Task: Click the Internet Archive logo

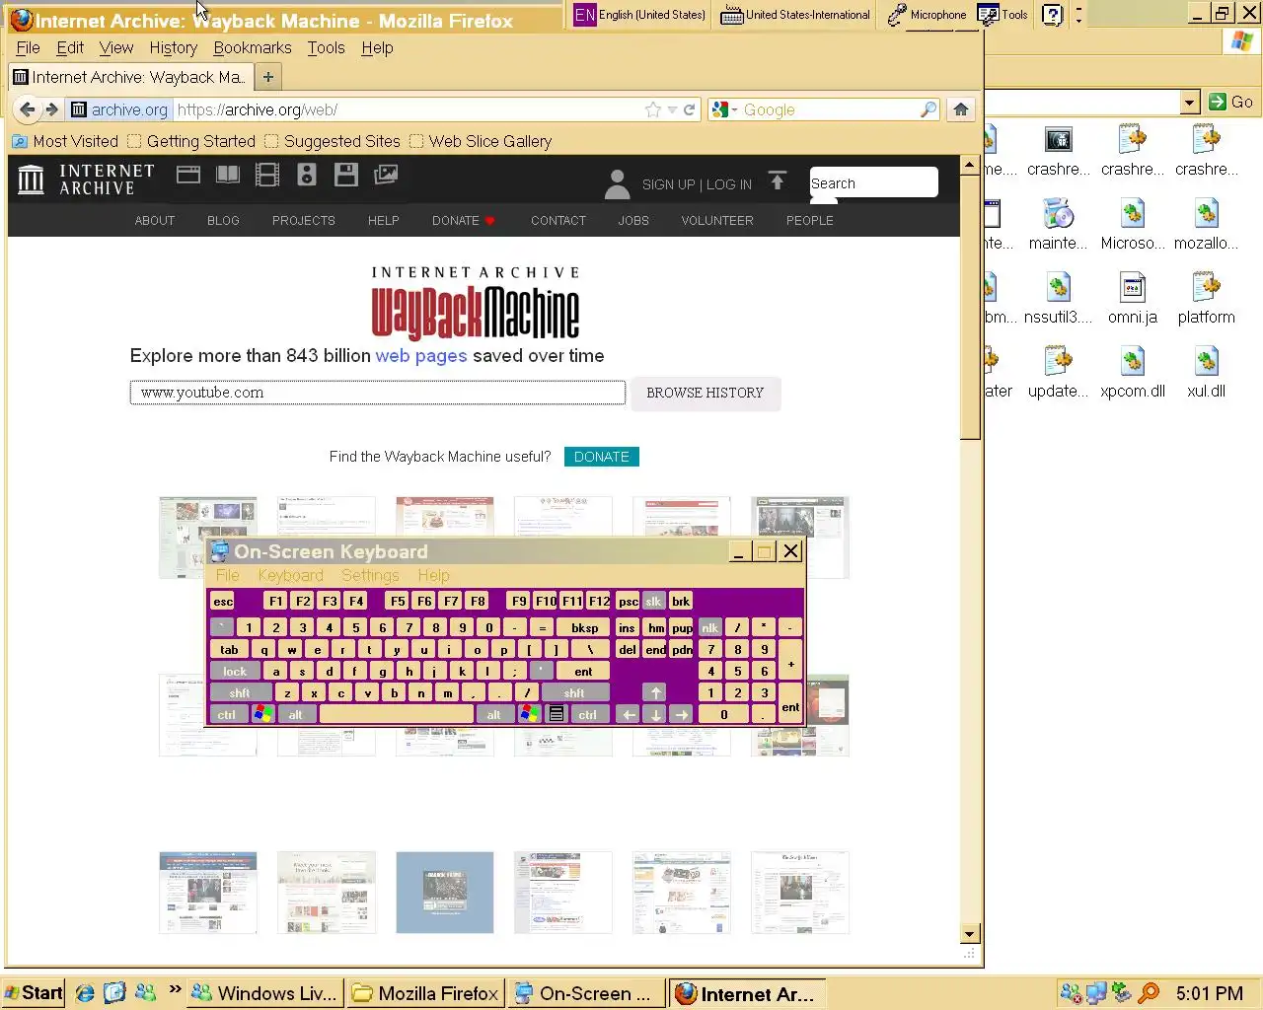Action: [x=87, y=180]
